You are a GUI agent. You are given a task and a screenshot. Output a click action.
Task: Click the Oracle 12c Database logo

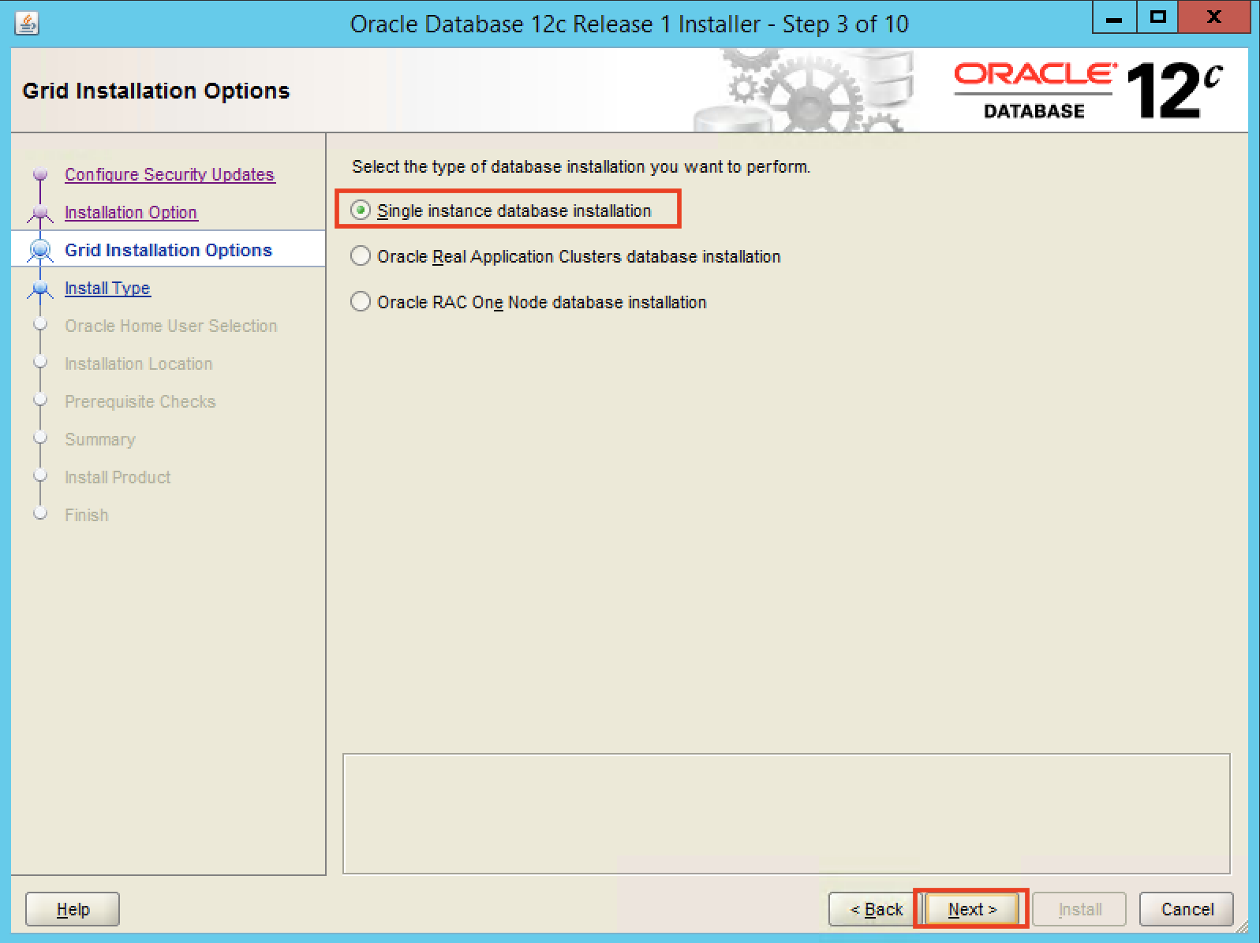[x=1088, y=91]
